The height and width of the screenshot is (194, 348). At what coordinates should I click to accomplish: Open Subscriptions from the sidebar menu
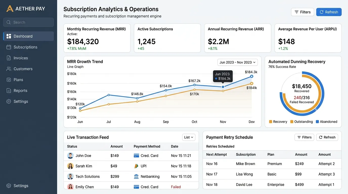(29, 47)
